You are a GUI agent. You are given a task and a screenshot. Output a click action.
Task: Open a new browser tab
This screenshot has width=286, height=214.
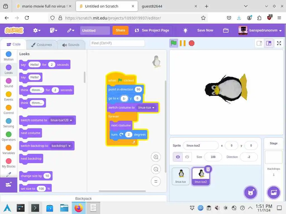point(206,6)
